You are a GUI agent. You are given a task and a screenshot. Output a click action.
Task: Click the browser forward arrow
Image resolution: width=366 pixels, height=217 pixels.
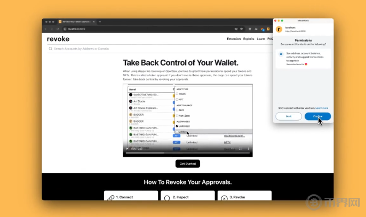(52, 29)
